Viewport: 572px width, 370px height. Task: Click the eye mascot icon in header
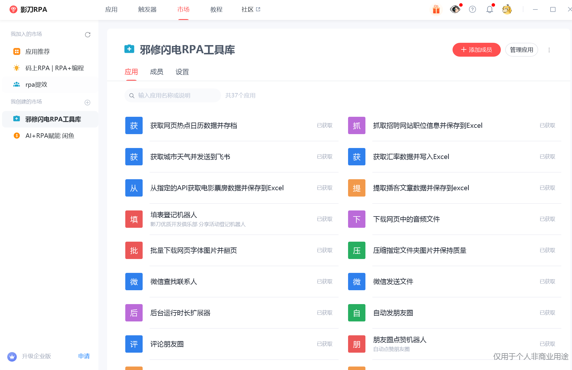[x=455, y=10]
